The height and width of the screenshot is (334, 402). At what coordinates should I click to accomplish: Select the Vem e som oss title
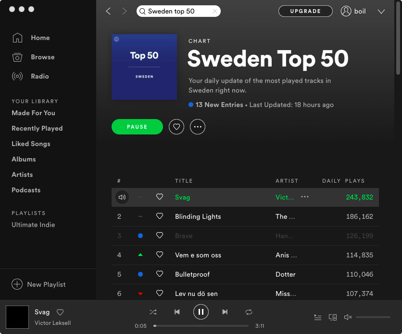(x=198, y=255)
